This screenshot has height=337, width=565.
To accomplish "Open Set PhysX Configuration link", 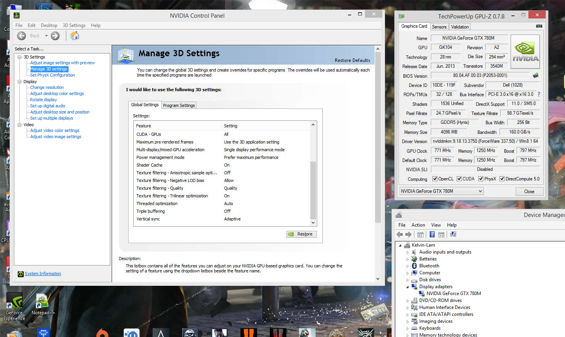I will 52,75.
